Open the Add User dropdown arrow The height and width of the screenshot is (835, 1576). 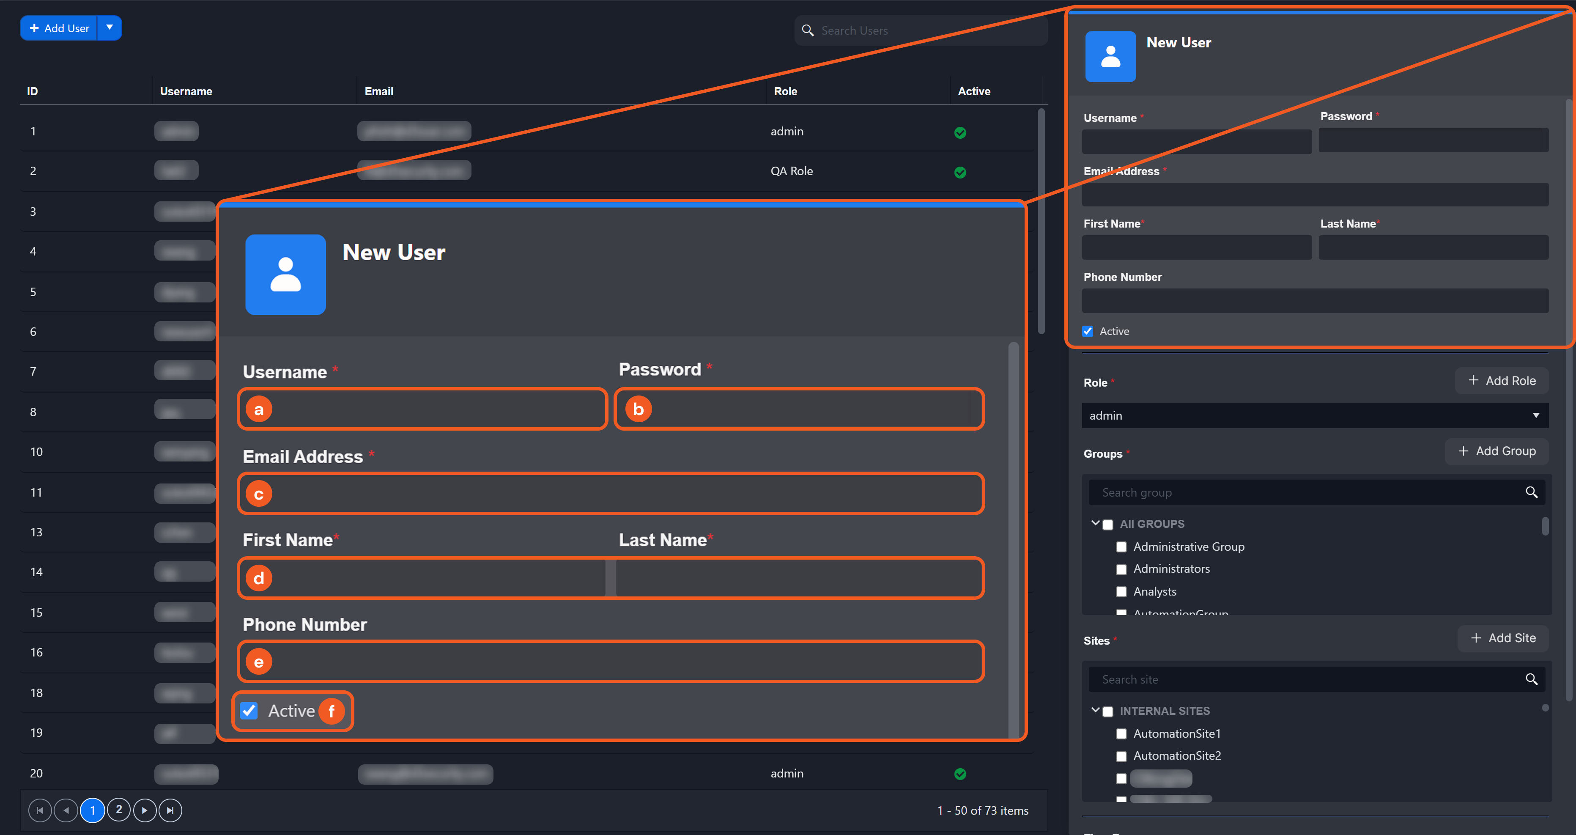(110, 27)
